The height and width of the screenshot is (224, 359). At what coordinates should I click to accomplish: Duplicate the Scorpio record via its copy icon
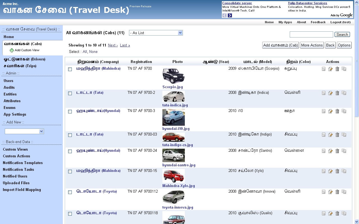tap(344, 69)
